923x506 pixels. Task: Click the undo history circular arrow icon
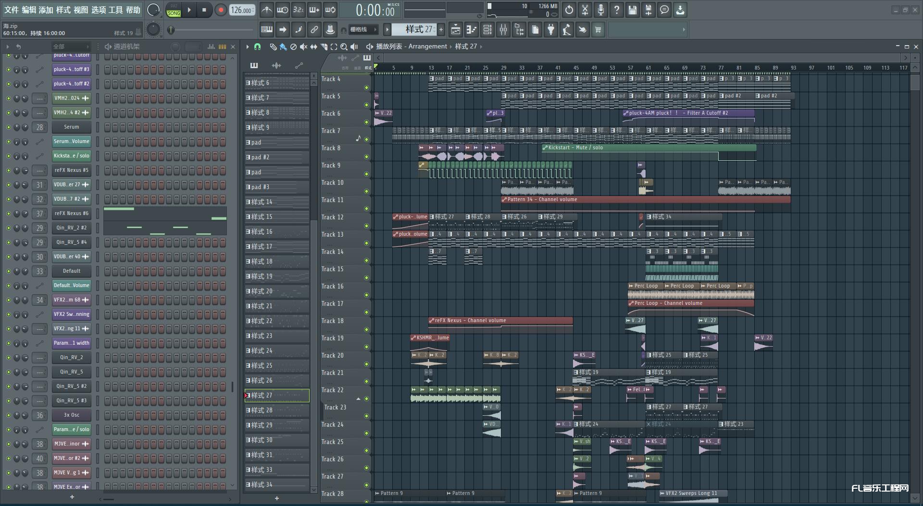point(569,10)
